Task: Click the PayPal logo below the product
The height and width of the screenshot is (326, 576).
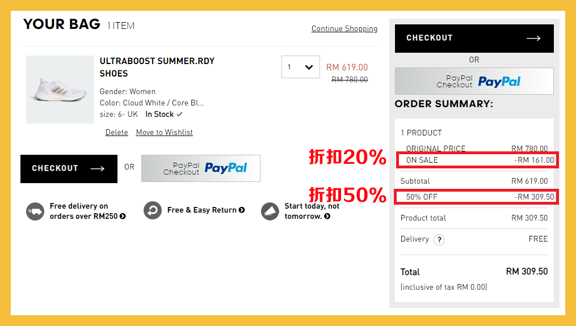Action: click(225, 168)
